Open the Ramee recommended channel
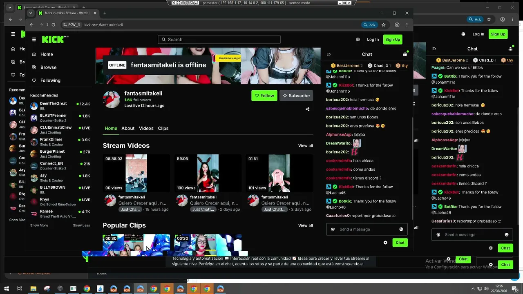 coord(60,214)
